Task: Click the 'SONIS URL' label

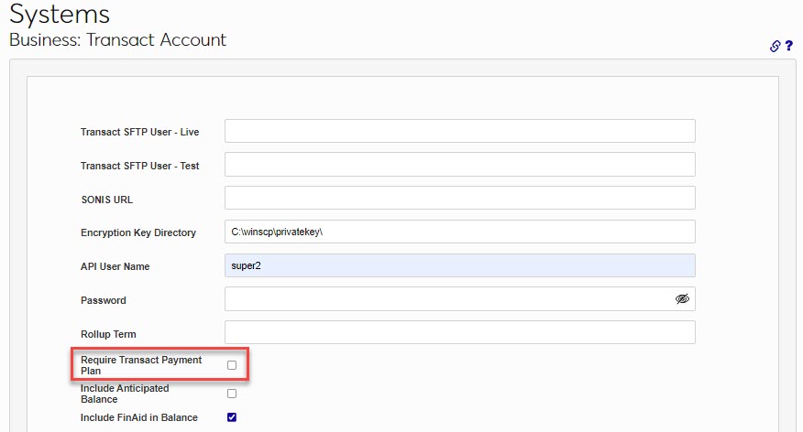Action: tap(107, 200)
